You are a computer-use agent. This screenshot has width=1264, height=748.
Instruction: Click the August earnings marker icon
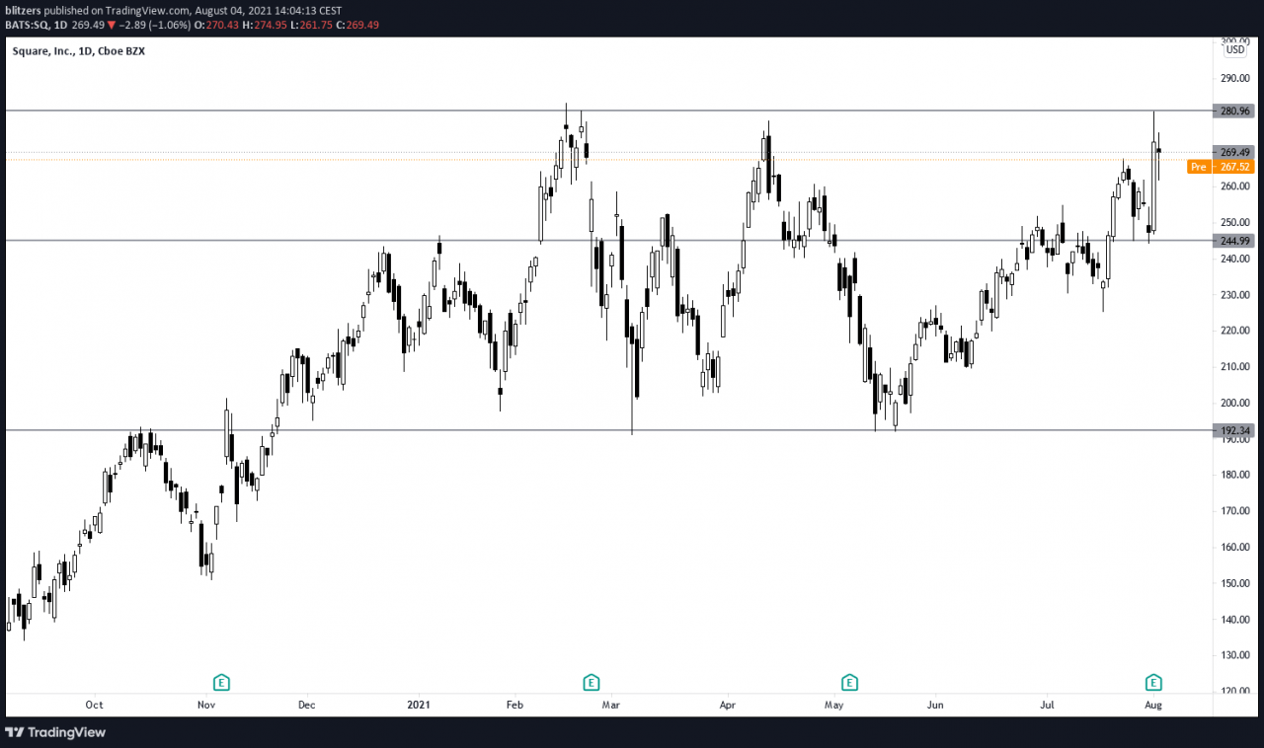tap(1152, 682)
